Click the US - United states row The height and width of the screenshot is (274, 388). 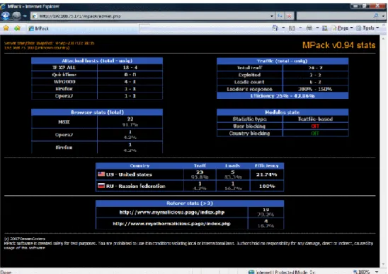click(x=190, y=174)
